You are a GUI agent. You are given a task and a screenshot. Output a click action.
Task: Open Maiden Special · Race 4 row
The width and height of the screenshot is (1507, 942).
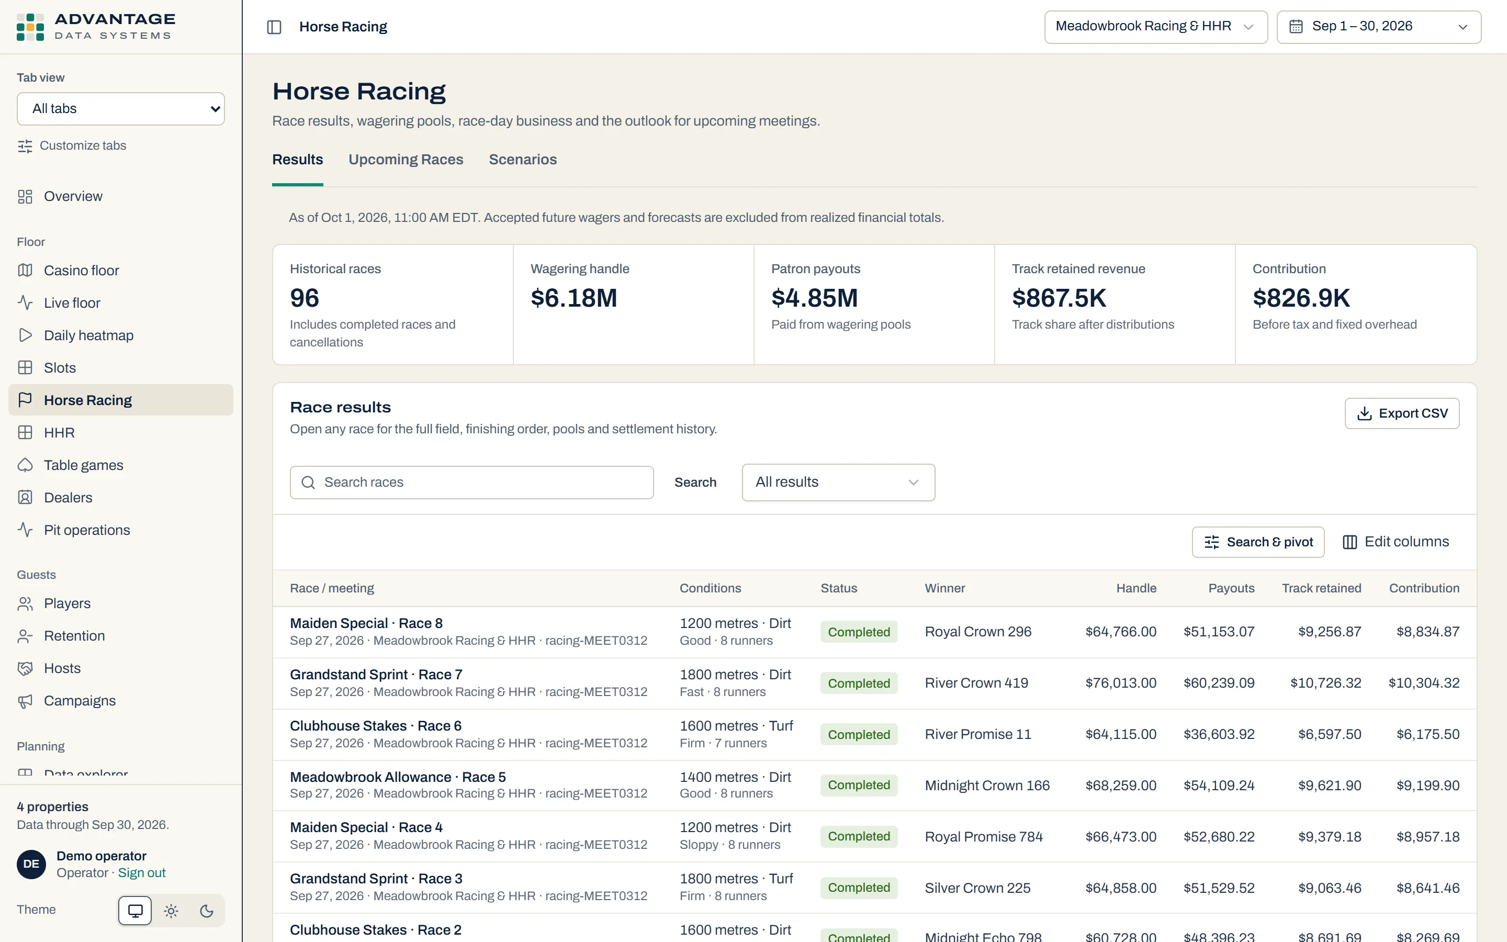coord(874,837)
